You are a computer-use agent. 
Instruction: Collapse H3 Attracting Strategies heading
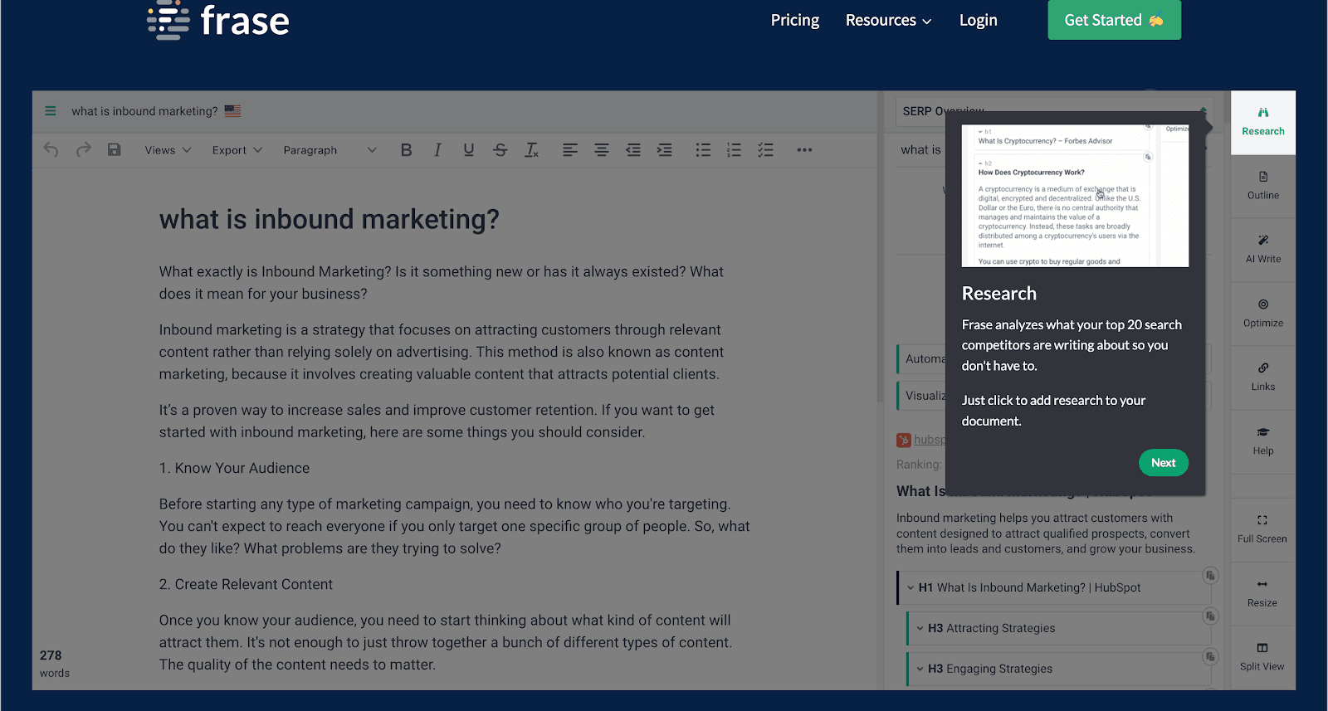(920, 628)
